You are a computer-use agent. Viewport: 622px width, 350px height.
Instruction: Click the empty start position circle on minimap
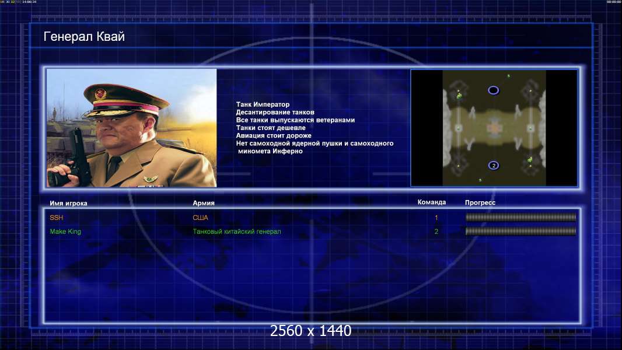(494, 90)
